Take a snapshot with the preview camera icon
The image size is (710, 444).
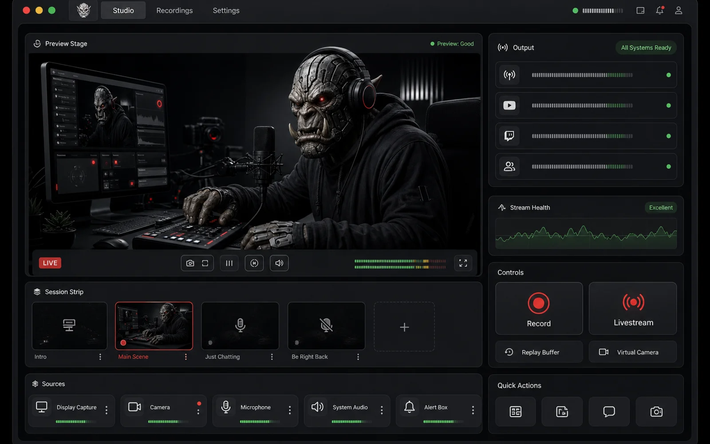coord(190,263)
